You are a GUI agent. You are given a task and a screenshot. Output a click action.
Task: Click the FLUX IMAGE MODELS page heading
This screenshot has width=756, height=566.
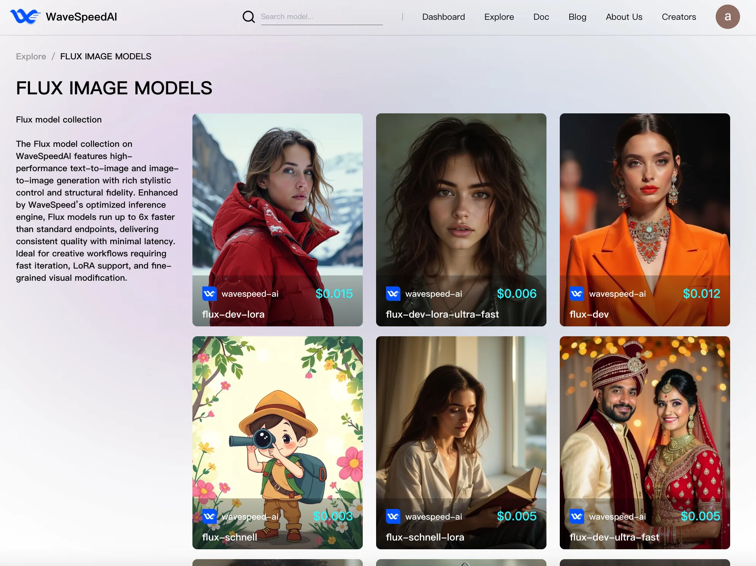(114, 88)
